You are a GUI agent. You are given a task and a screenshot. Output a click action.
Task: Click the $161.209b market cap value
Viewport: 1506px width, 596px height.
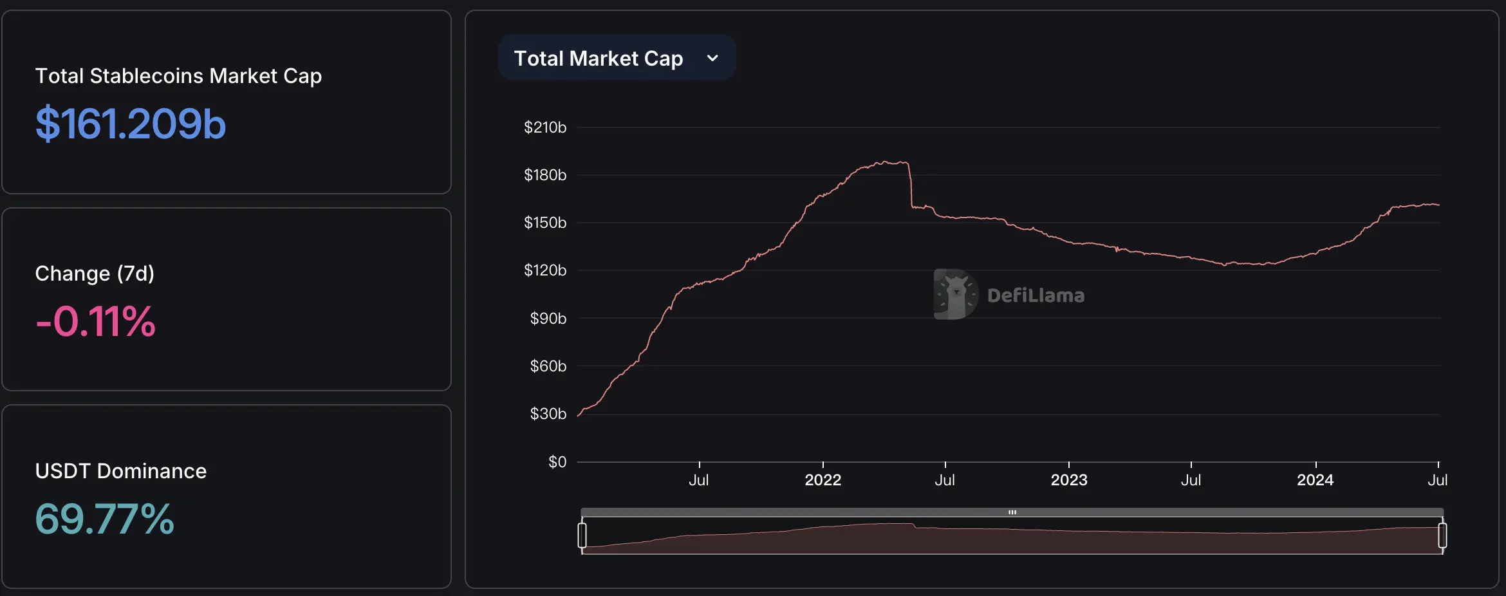tap(131, 124)
